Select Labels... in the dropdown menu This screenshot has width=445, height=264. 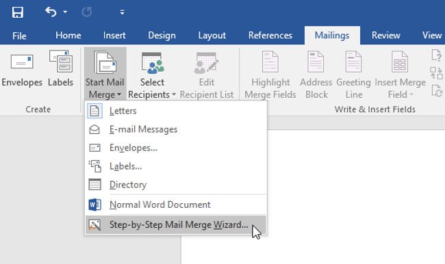pos(176,166)
